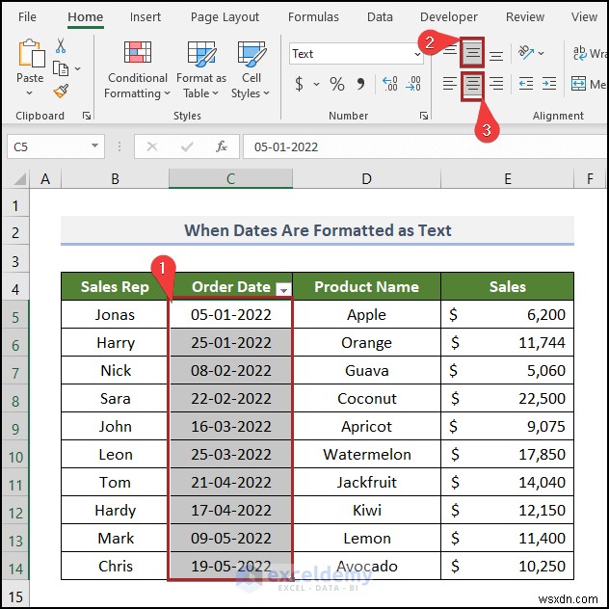Open Clipboard dialog launcher

pyautogui.click(x=87, y=116)
